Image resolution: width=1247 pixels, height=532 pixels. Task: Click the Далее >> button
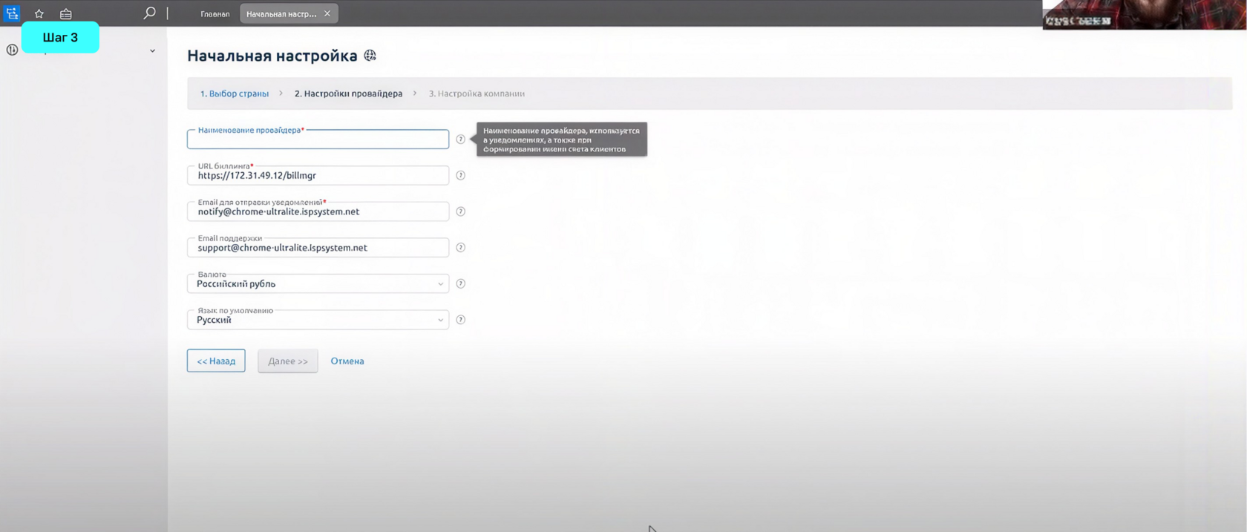click(288, 361)
